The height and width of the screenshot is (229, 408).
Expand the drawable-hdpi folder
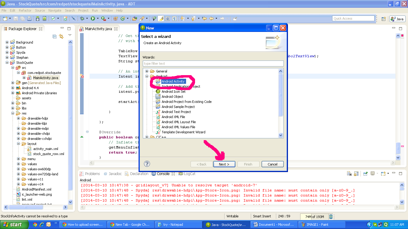18,118
